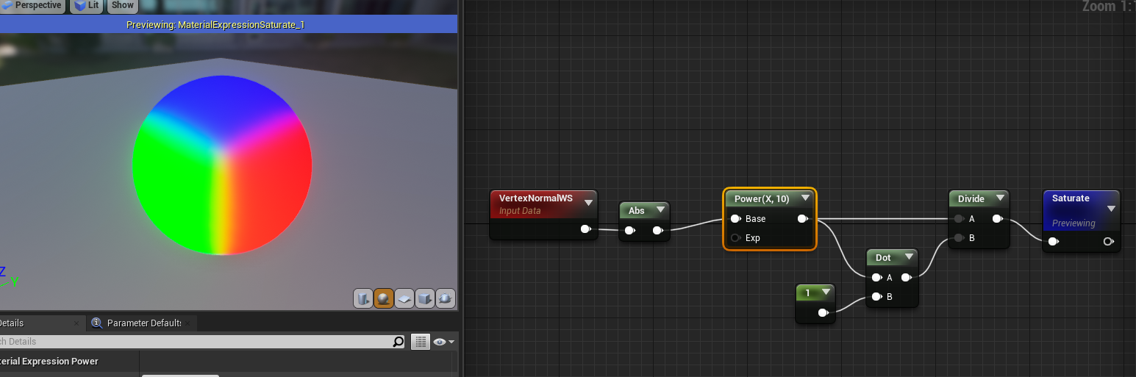Use the selected mesh (teapot icon) for preview
The height and width of the screenshot is (377, 1136).
click(445, 298)
